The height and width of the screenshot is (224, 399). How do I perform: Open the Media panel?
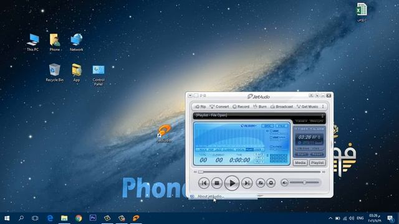pos(300,162)
